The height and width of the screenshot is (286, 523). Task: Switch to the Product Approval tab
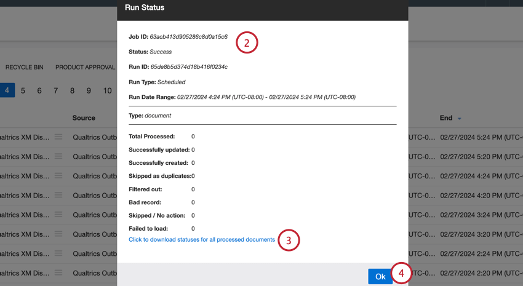pos(85,67)
